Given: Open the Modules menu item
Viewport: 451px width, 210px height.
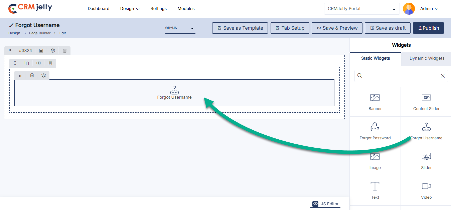Looking at the screenshot, I should point(186,9).
